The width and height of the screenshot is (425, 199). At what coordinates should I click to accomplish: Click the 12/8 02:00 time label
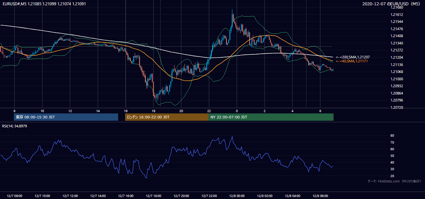coord(265,196)
